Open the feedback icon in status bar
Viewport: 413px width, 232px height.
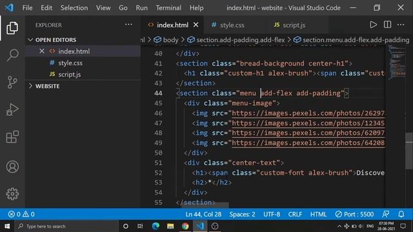(386, 214)
